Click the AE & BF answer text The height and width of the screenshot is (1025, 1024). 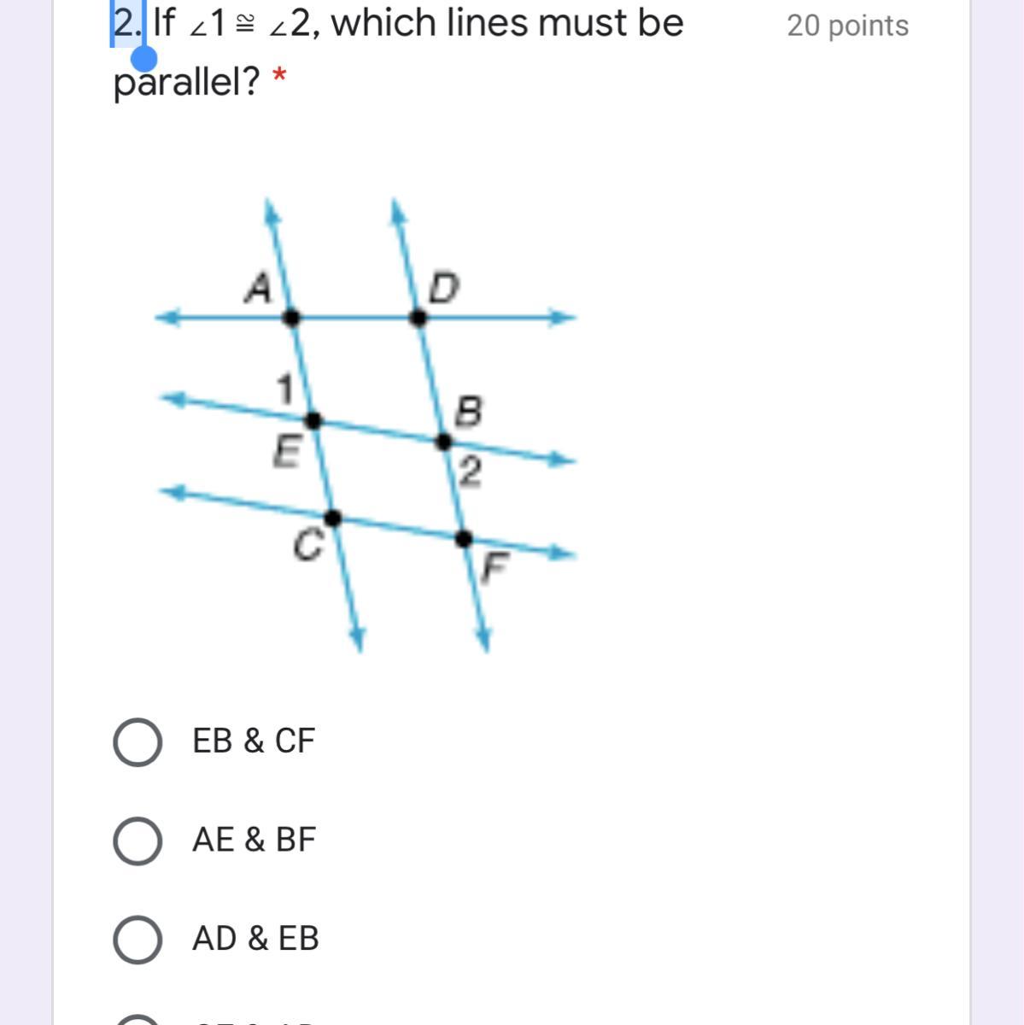[254, 840]
